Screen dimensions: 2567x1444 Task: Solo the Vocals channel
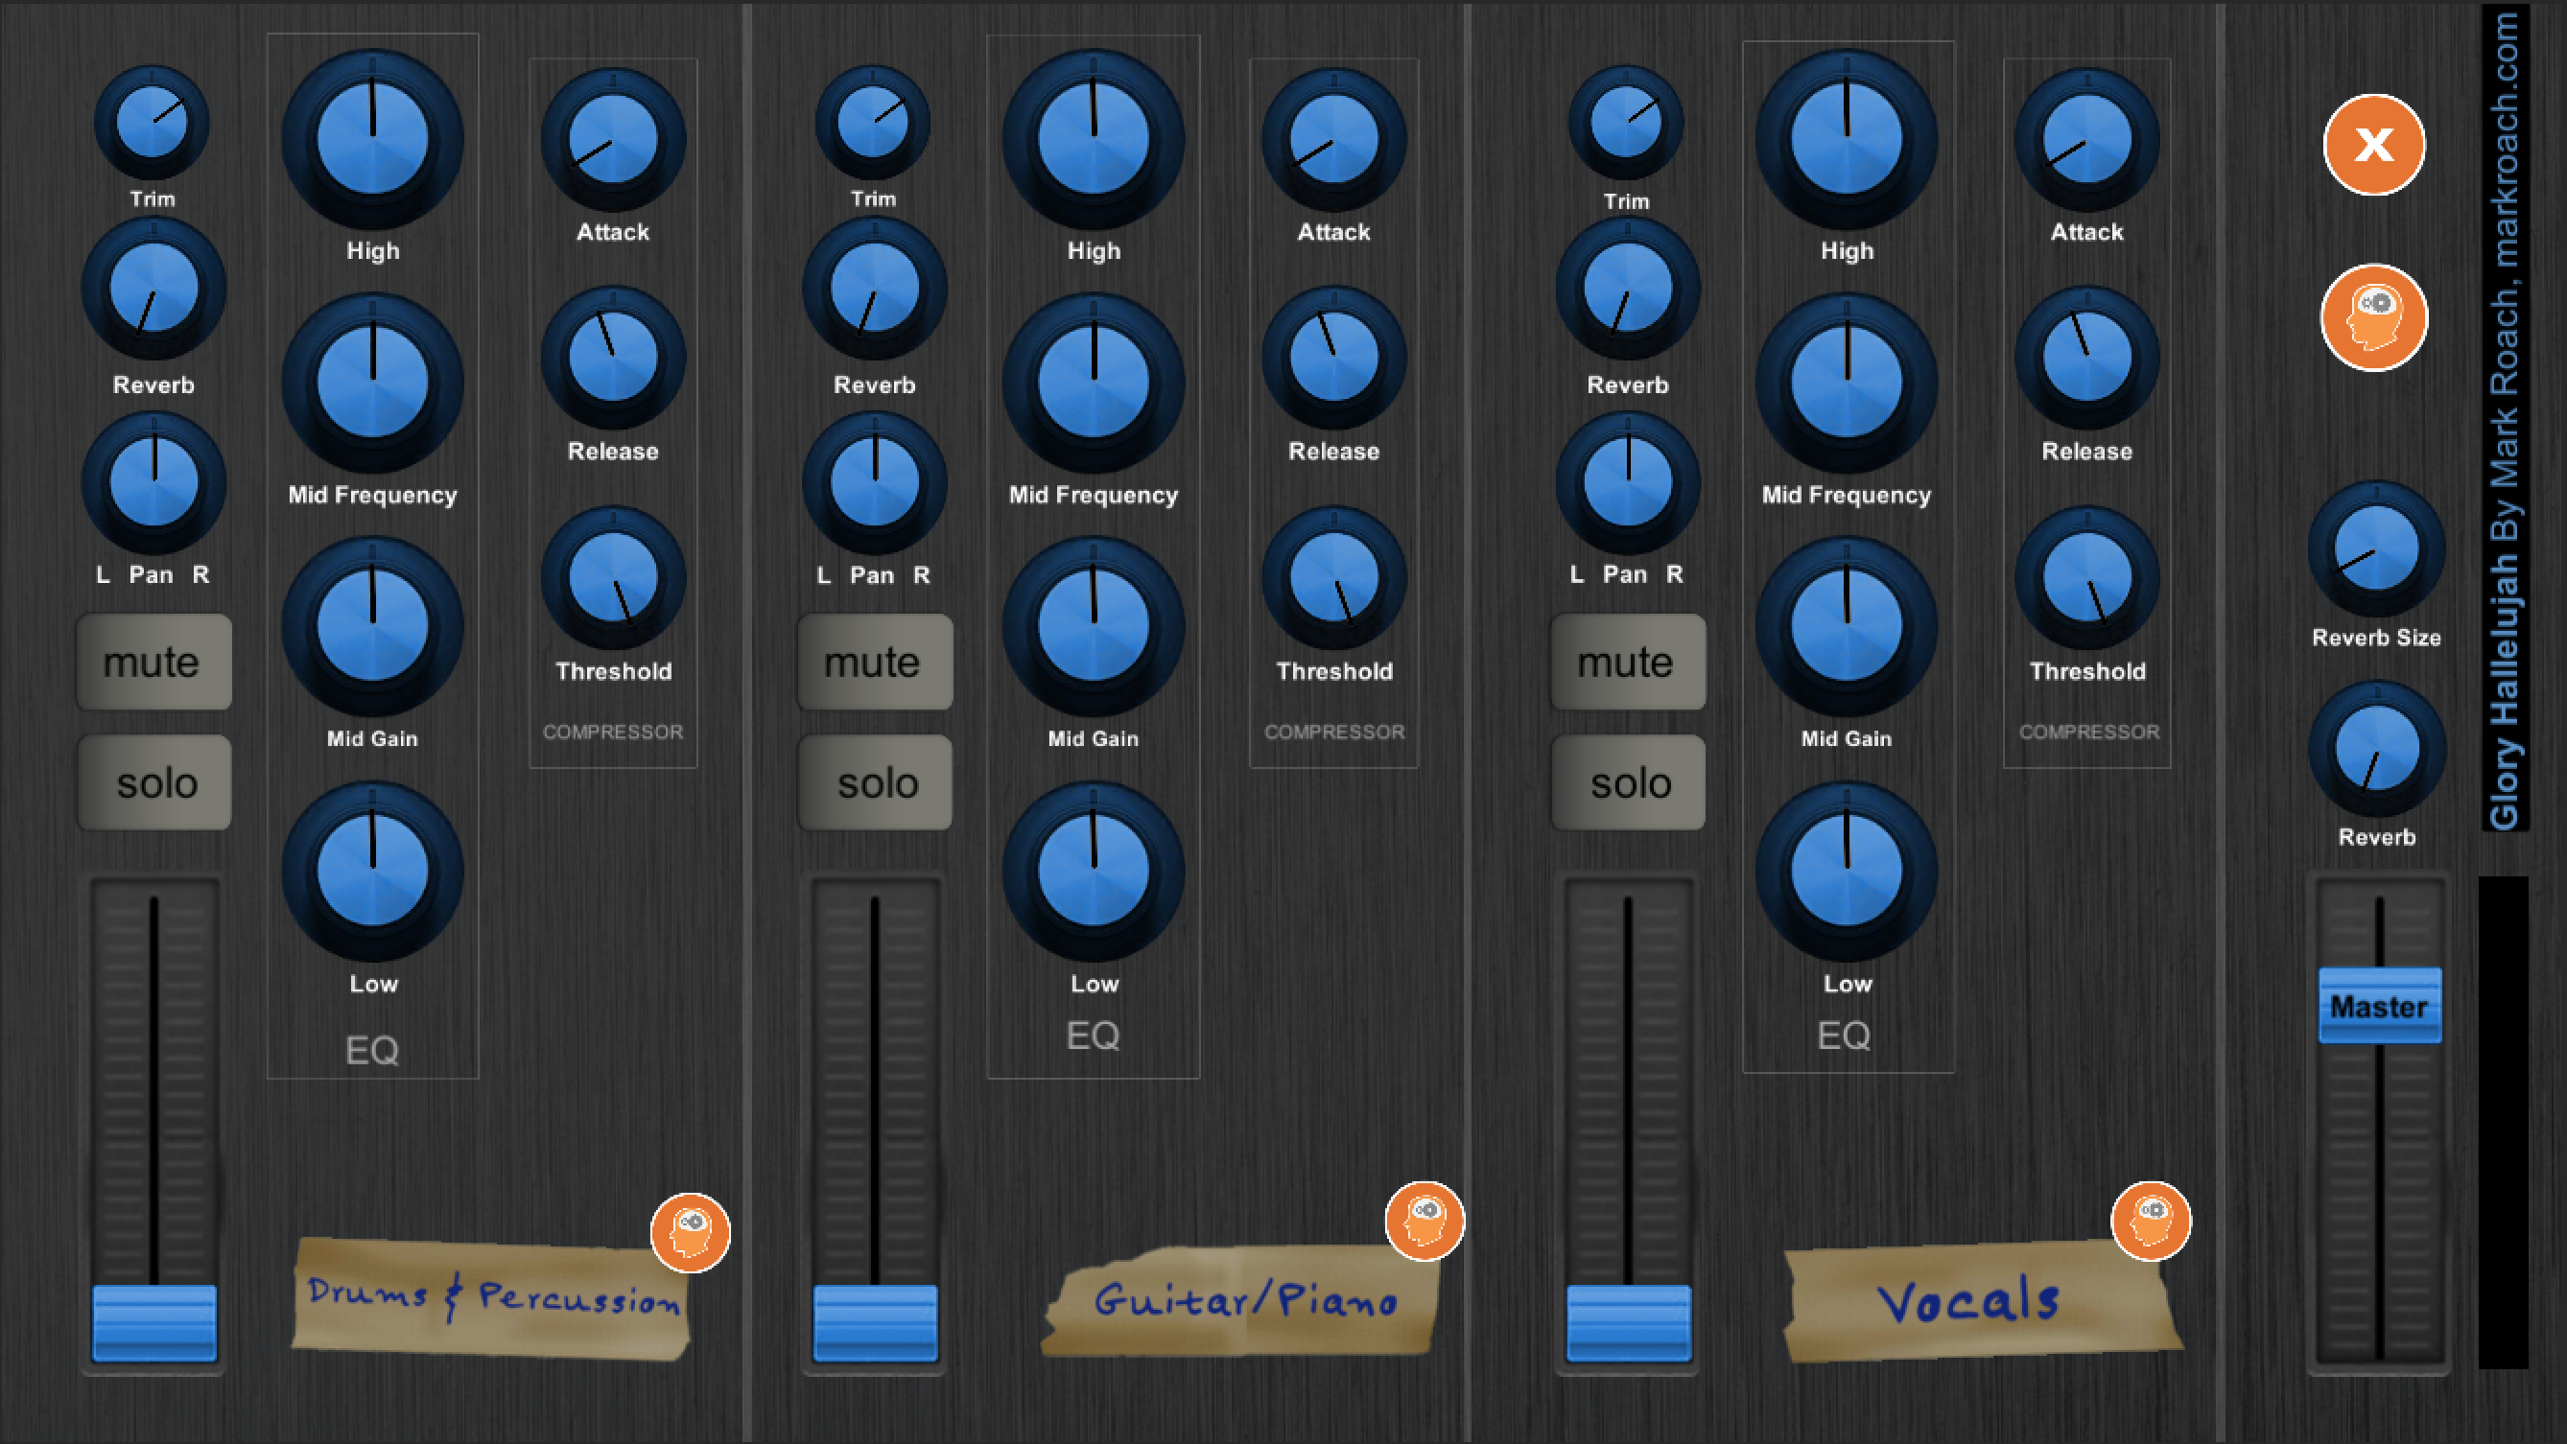click(x=1627, y=782)
